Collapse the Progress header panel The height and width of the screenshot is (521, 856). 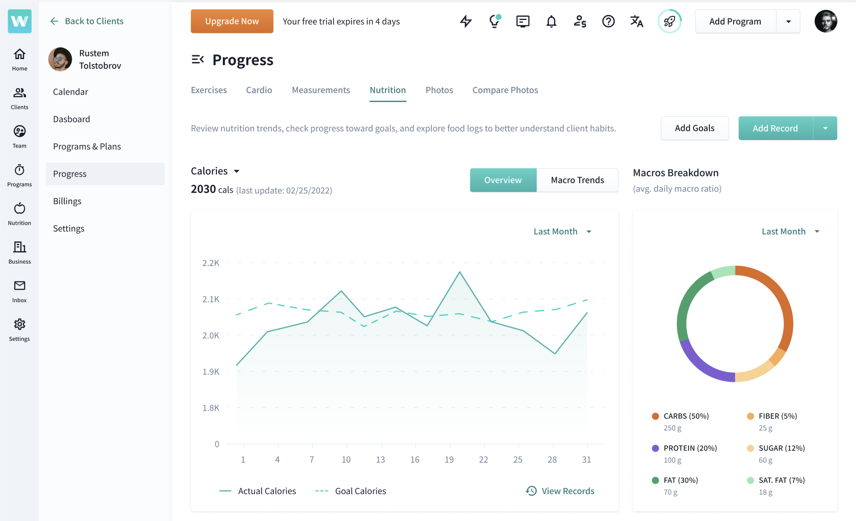point(198,60)
